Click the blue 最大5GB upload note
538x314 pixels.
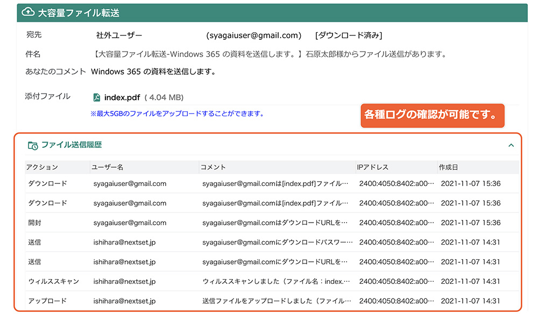pyautogui.click(x=177, y=113)
